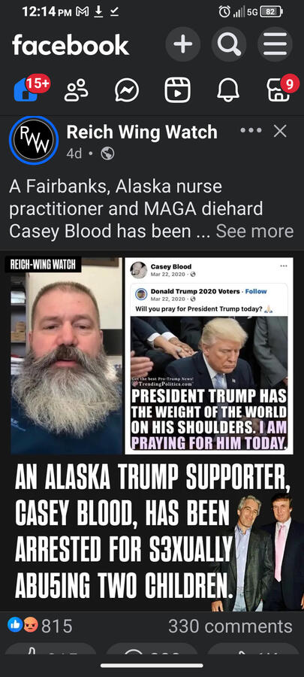The width and height of the screenshot is (304, 677).
Task: Open the Reels video icon
Action: [177, 90]
